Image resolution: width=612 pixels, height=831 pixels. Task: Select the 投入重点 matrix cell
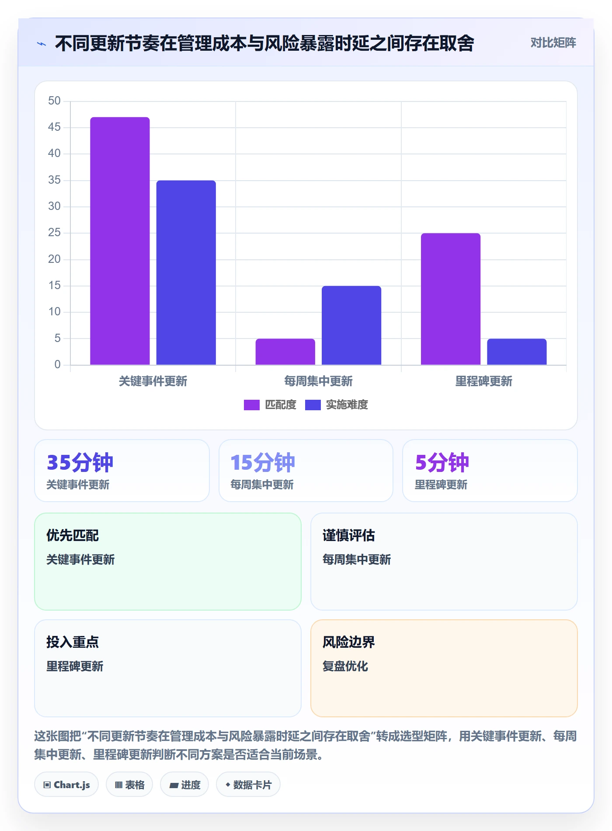click(168, 668)
